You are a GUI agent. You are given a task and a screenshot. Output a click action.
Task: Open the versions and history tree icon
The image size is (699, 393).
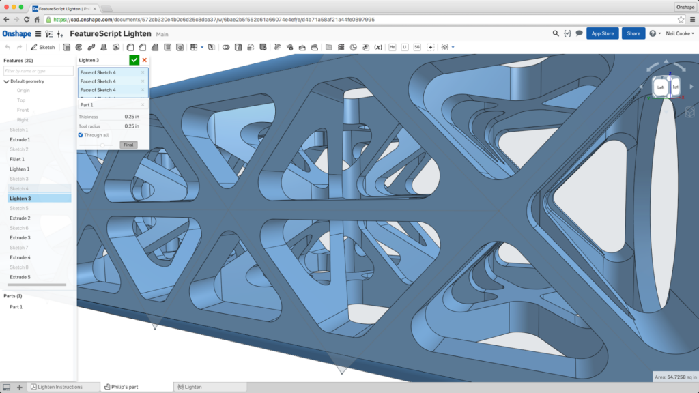click(x=49, y=34)
